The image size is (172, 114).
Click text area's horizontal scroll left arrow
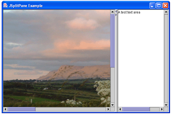[120, 109]
